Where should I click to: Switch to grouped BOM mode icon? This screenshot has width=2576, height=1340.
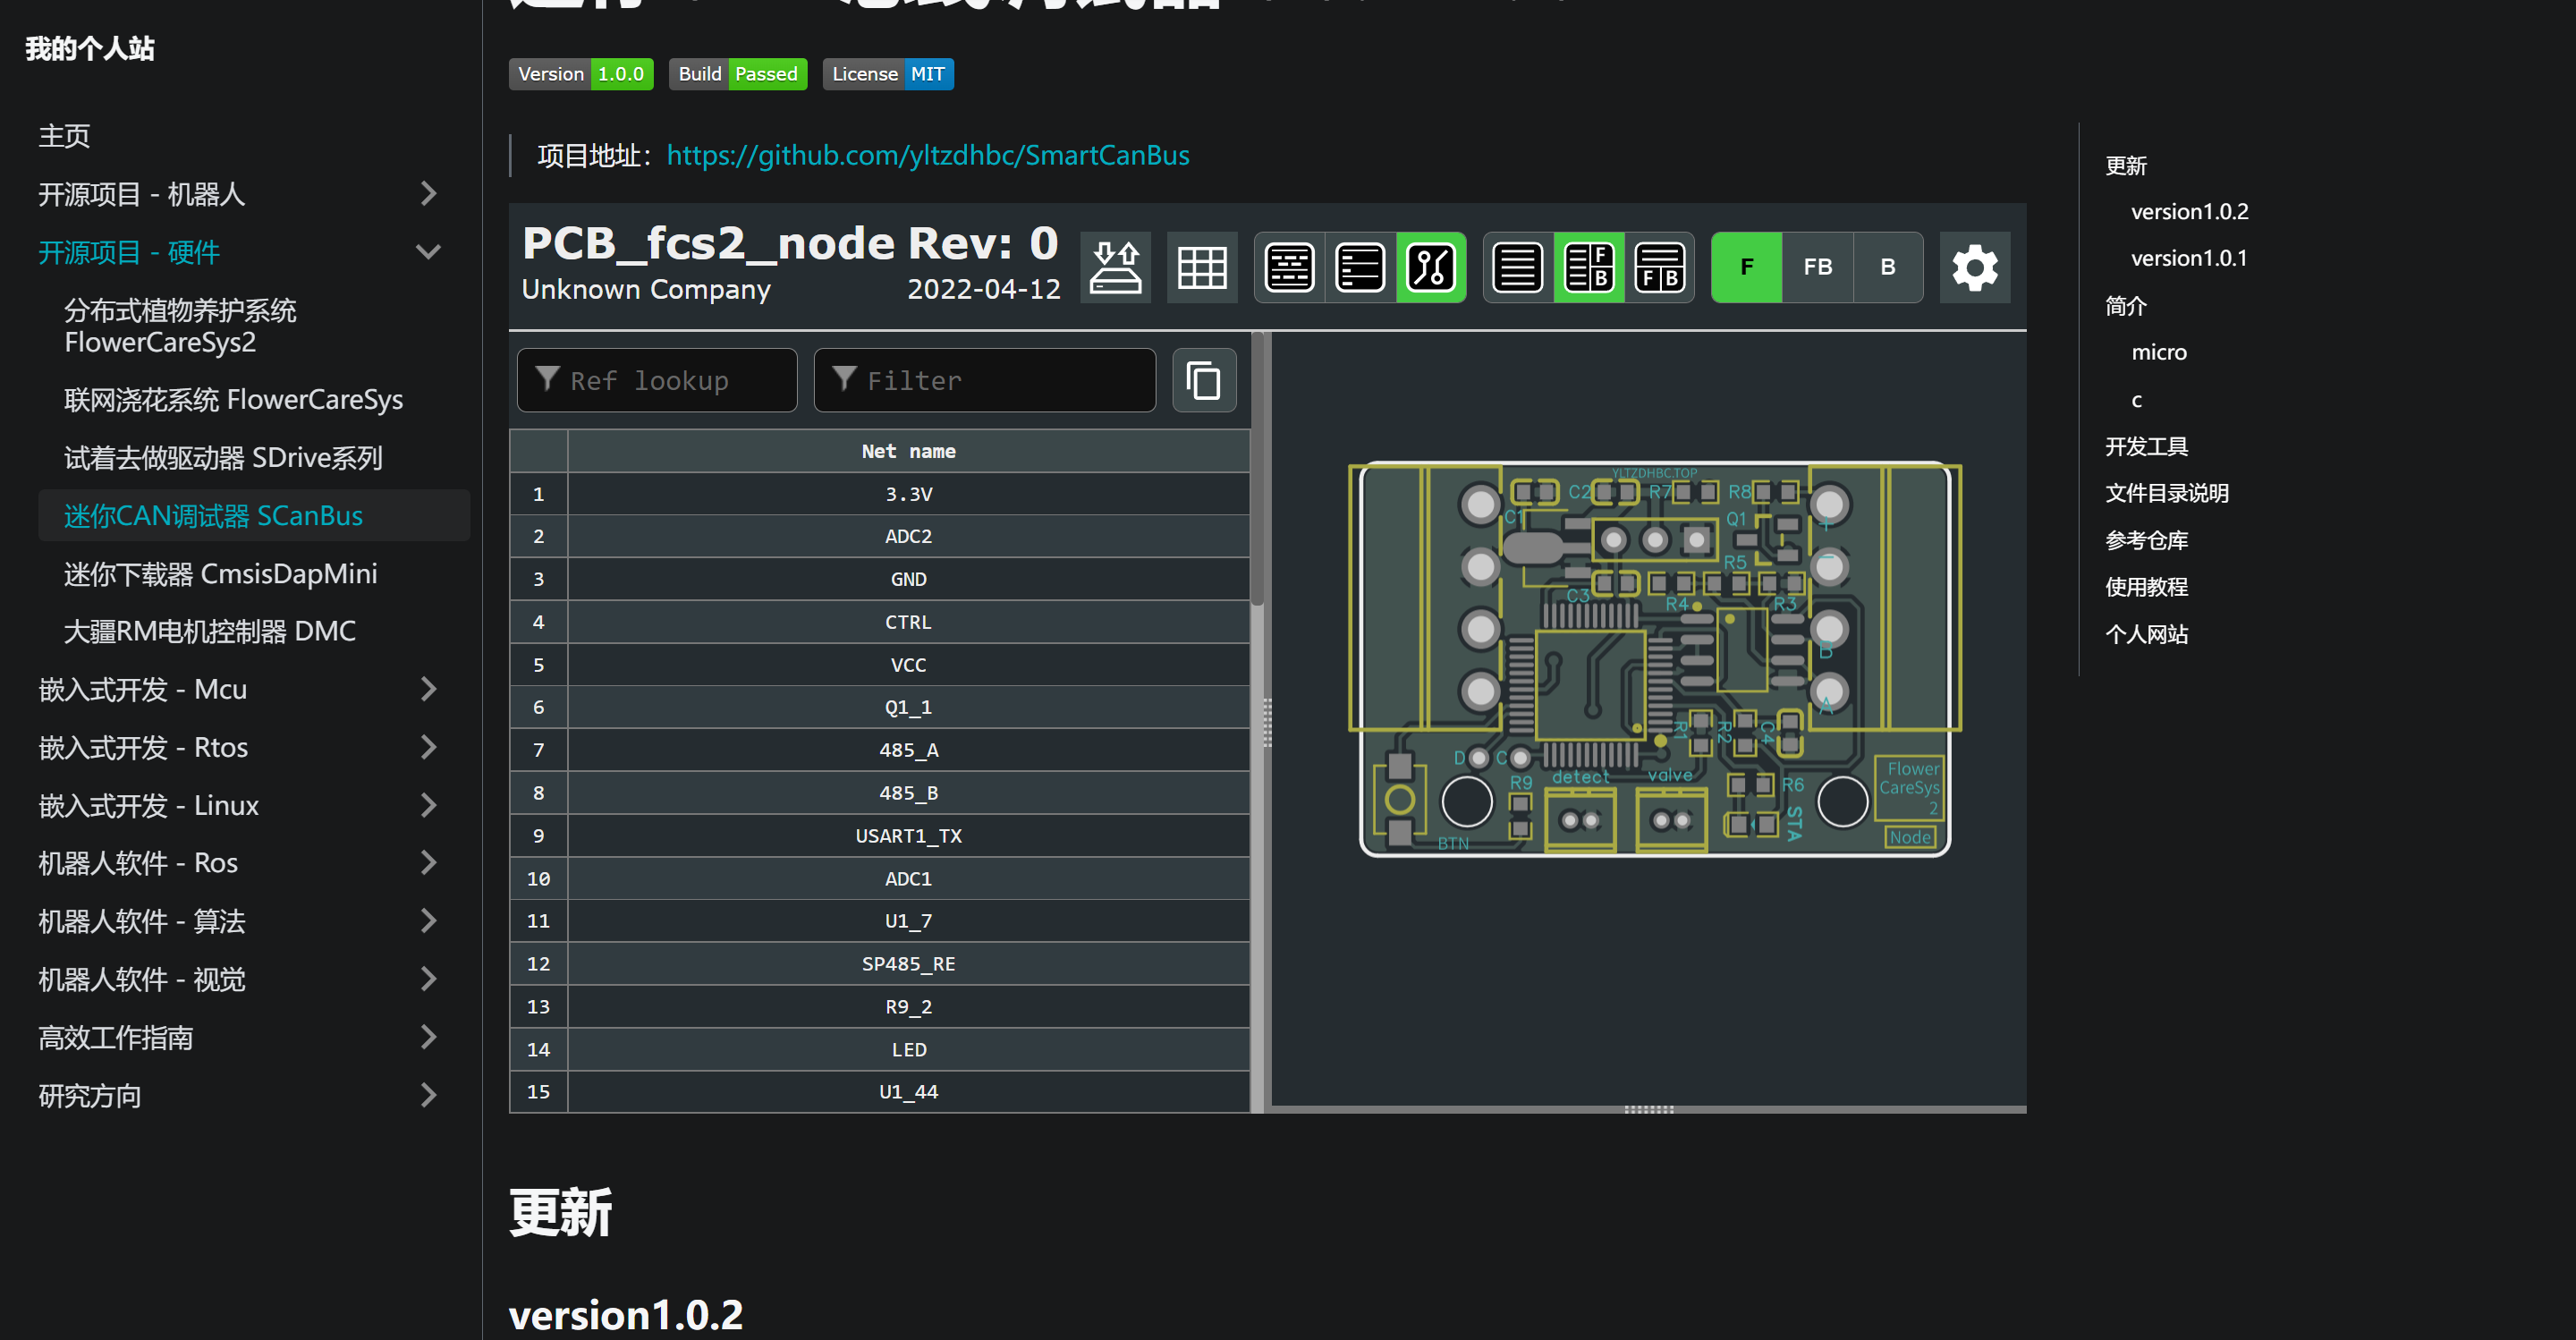pyautogui.click(x=1289, y=267)
